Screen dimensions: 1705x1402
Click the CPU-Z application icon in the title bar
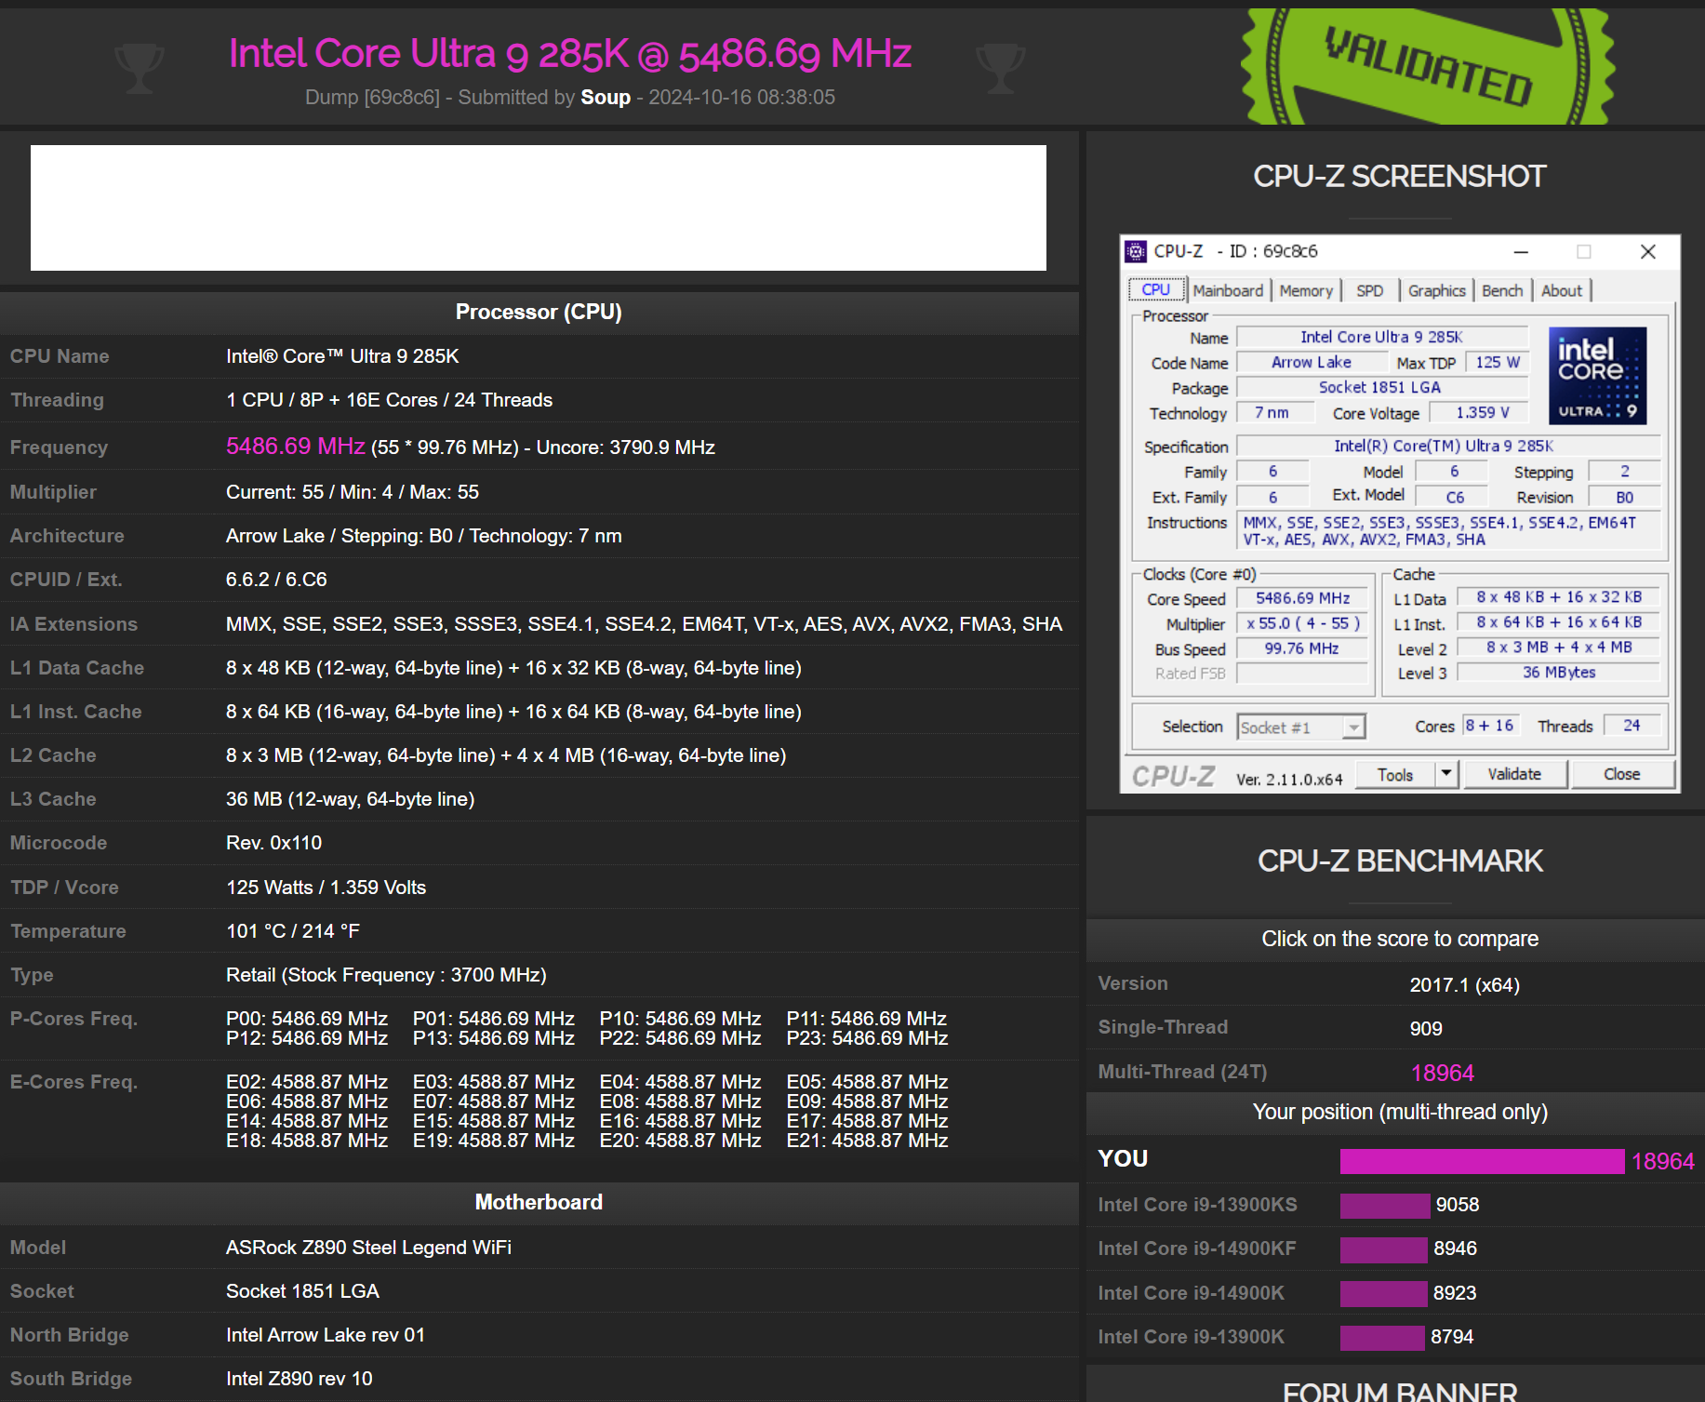tap(1137, 251)
